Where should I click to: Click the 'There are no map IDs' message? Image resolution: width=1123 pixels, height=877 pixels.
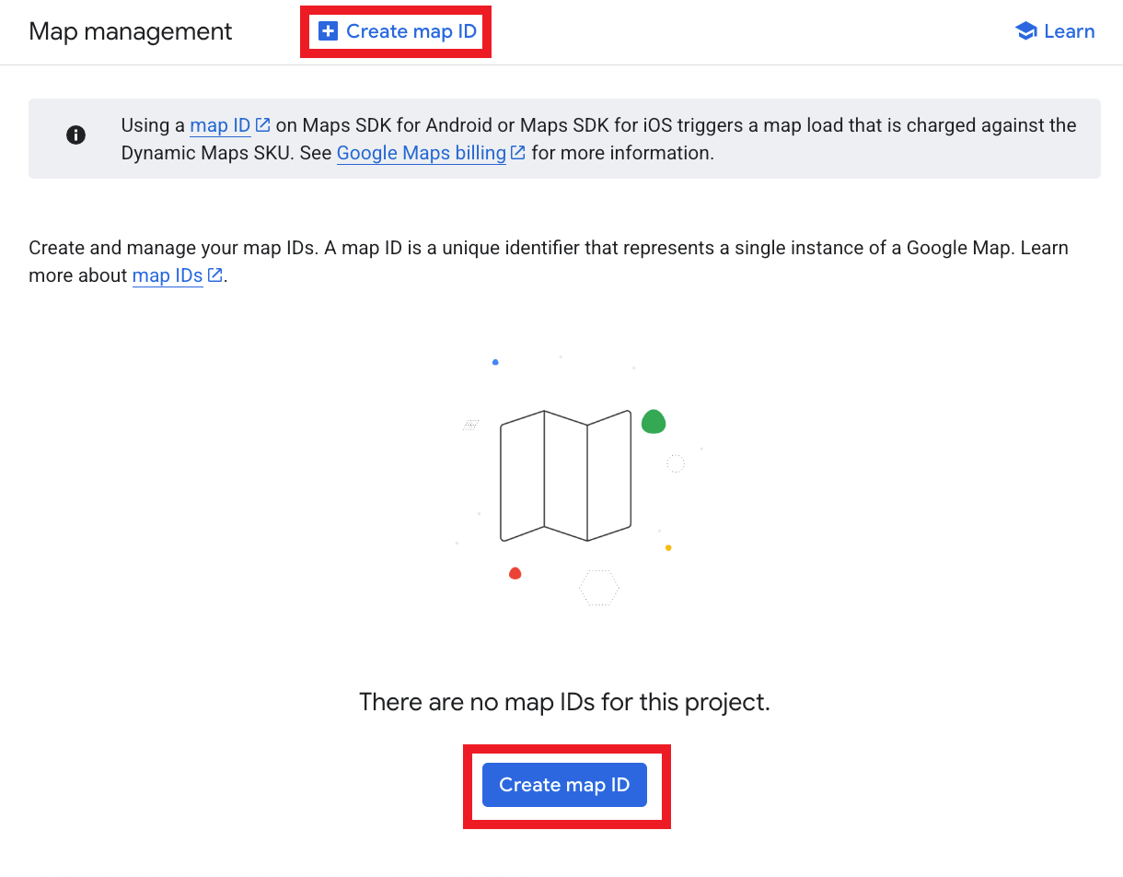(x=564, y=702)
